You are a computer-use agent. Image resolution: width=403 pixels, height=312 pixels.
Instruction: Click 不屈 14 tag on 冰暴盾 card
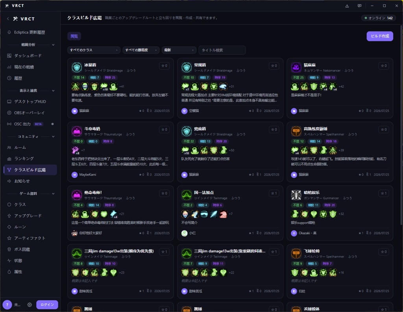pos(79,78)
